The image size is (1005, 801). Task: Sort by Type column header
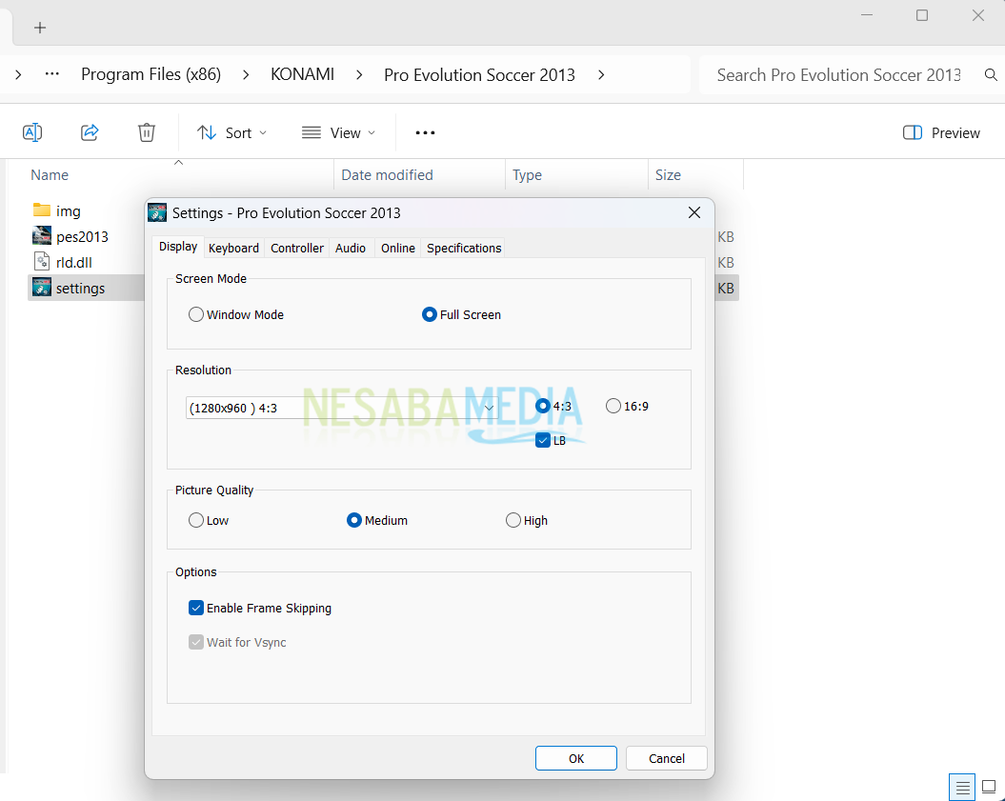point(527,175)
